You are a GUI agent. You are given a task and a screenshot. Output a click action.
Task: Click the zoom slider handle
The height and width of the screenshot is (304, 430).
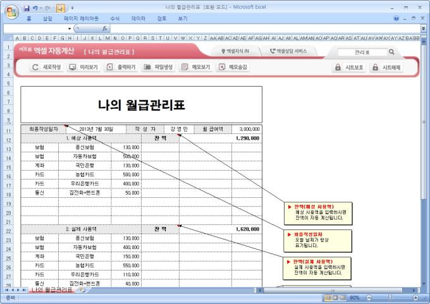point(390,298)
